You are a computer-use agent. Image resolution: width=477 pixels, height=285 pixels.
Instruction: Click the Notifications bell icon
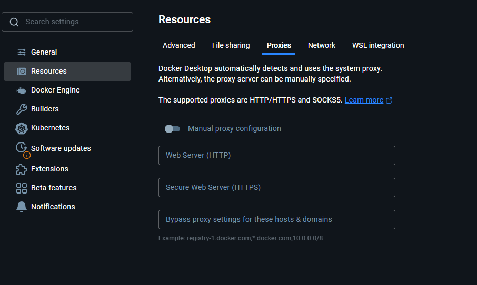21,207
